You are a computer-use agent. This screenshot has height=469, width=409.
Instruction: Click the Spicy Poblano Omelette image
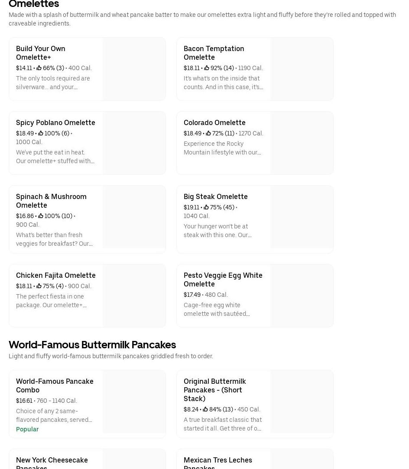click(134, 143)
